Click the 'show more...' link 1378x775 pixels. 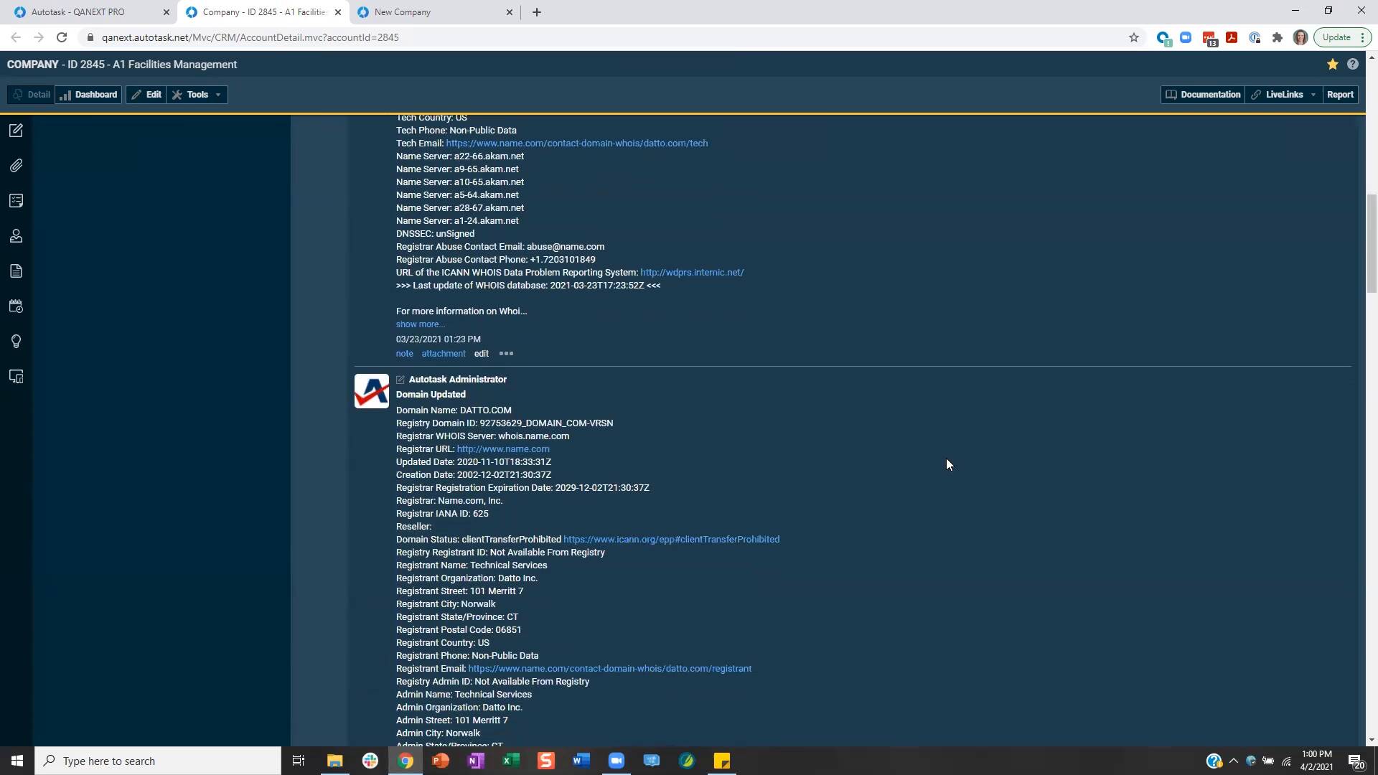420,324
